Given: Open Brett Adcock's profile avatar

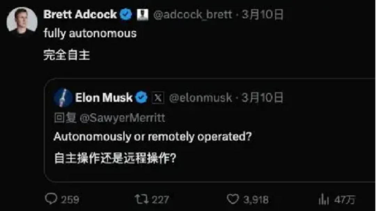Looking at the screenshot, I should click(22, 22).
